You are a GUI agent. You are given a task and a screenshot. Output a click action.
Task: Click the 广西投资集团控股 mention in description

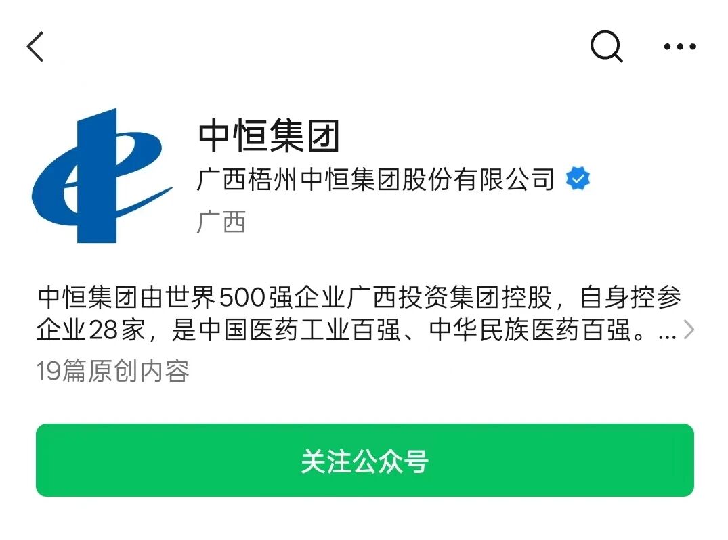pos(449,297)
